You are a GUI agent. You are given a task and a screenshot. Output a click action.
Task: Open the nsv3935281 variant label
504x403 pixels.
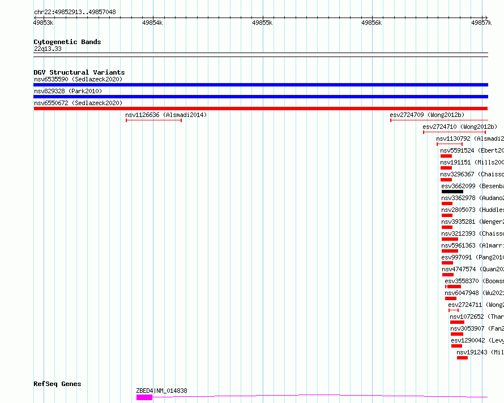472,222
